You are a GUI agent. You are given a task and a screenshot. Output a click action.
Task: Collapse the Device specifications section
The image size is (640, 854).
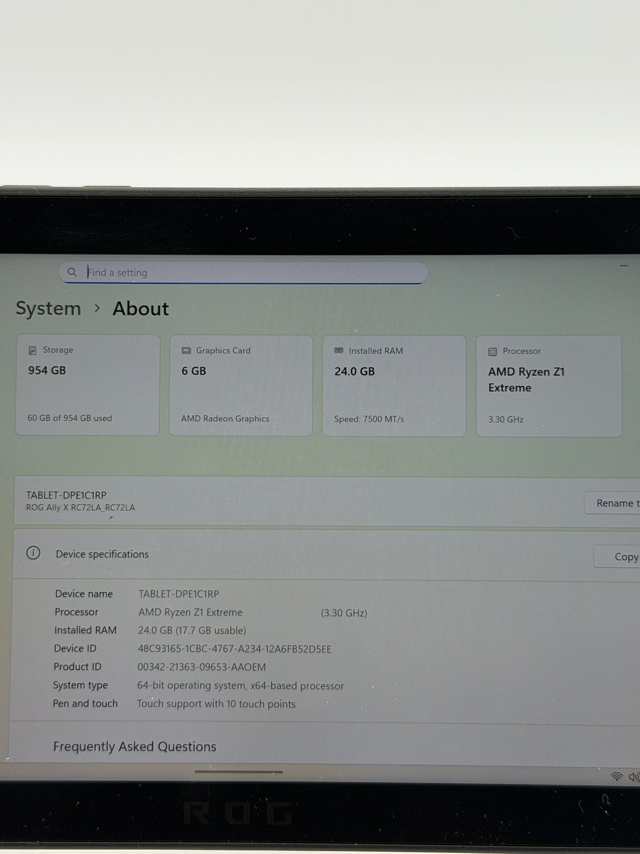click(326, 554)
